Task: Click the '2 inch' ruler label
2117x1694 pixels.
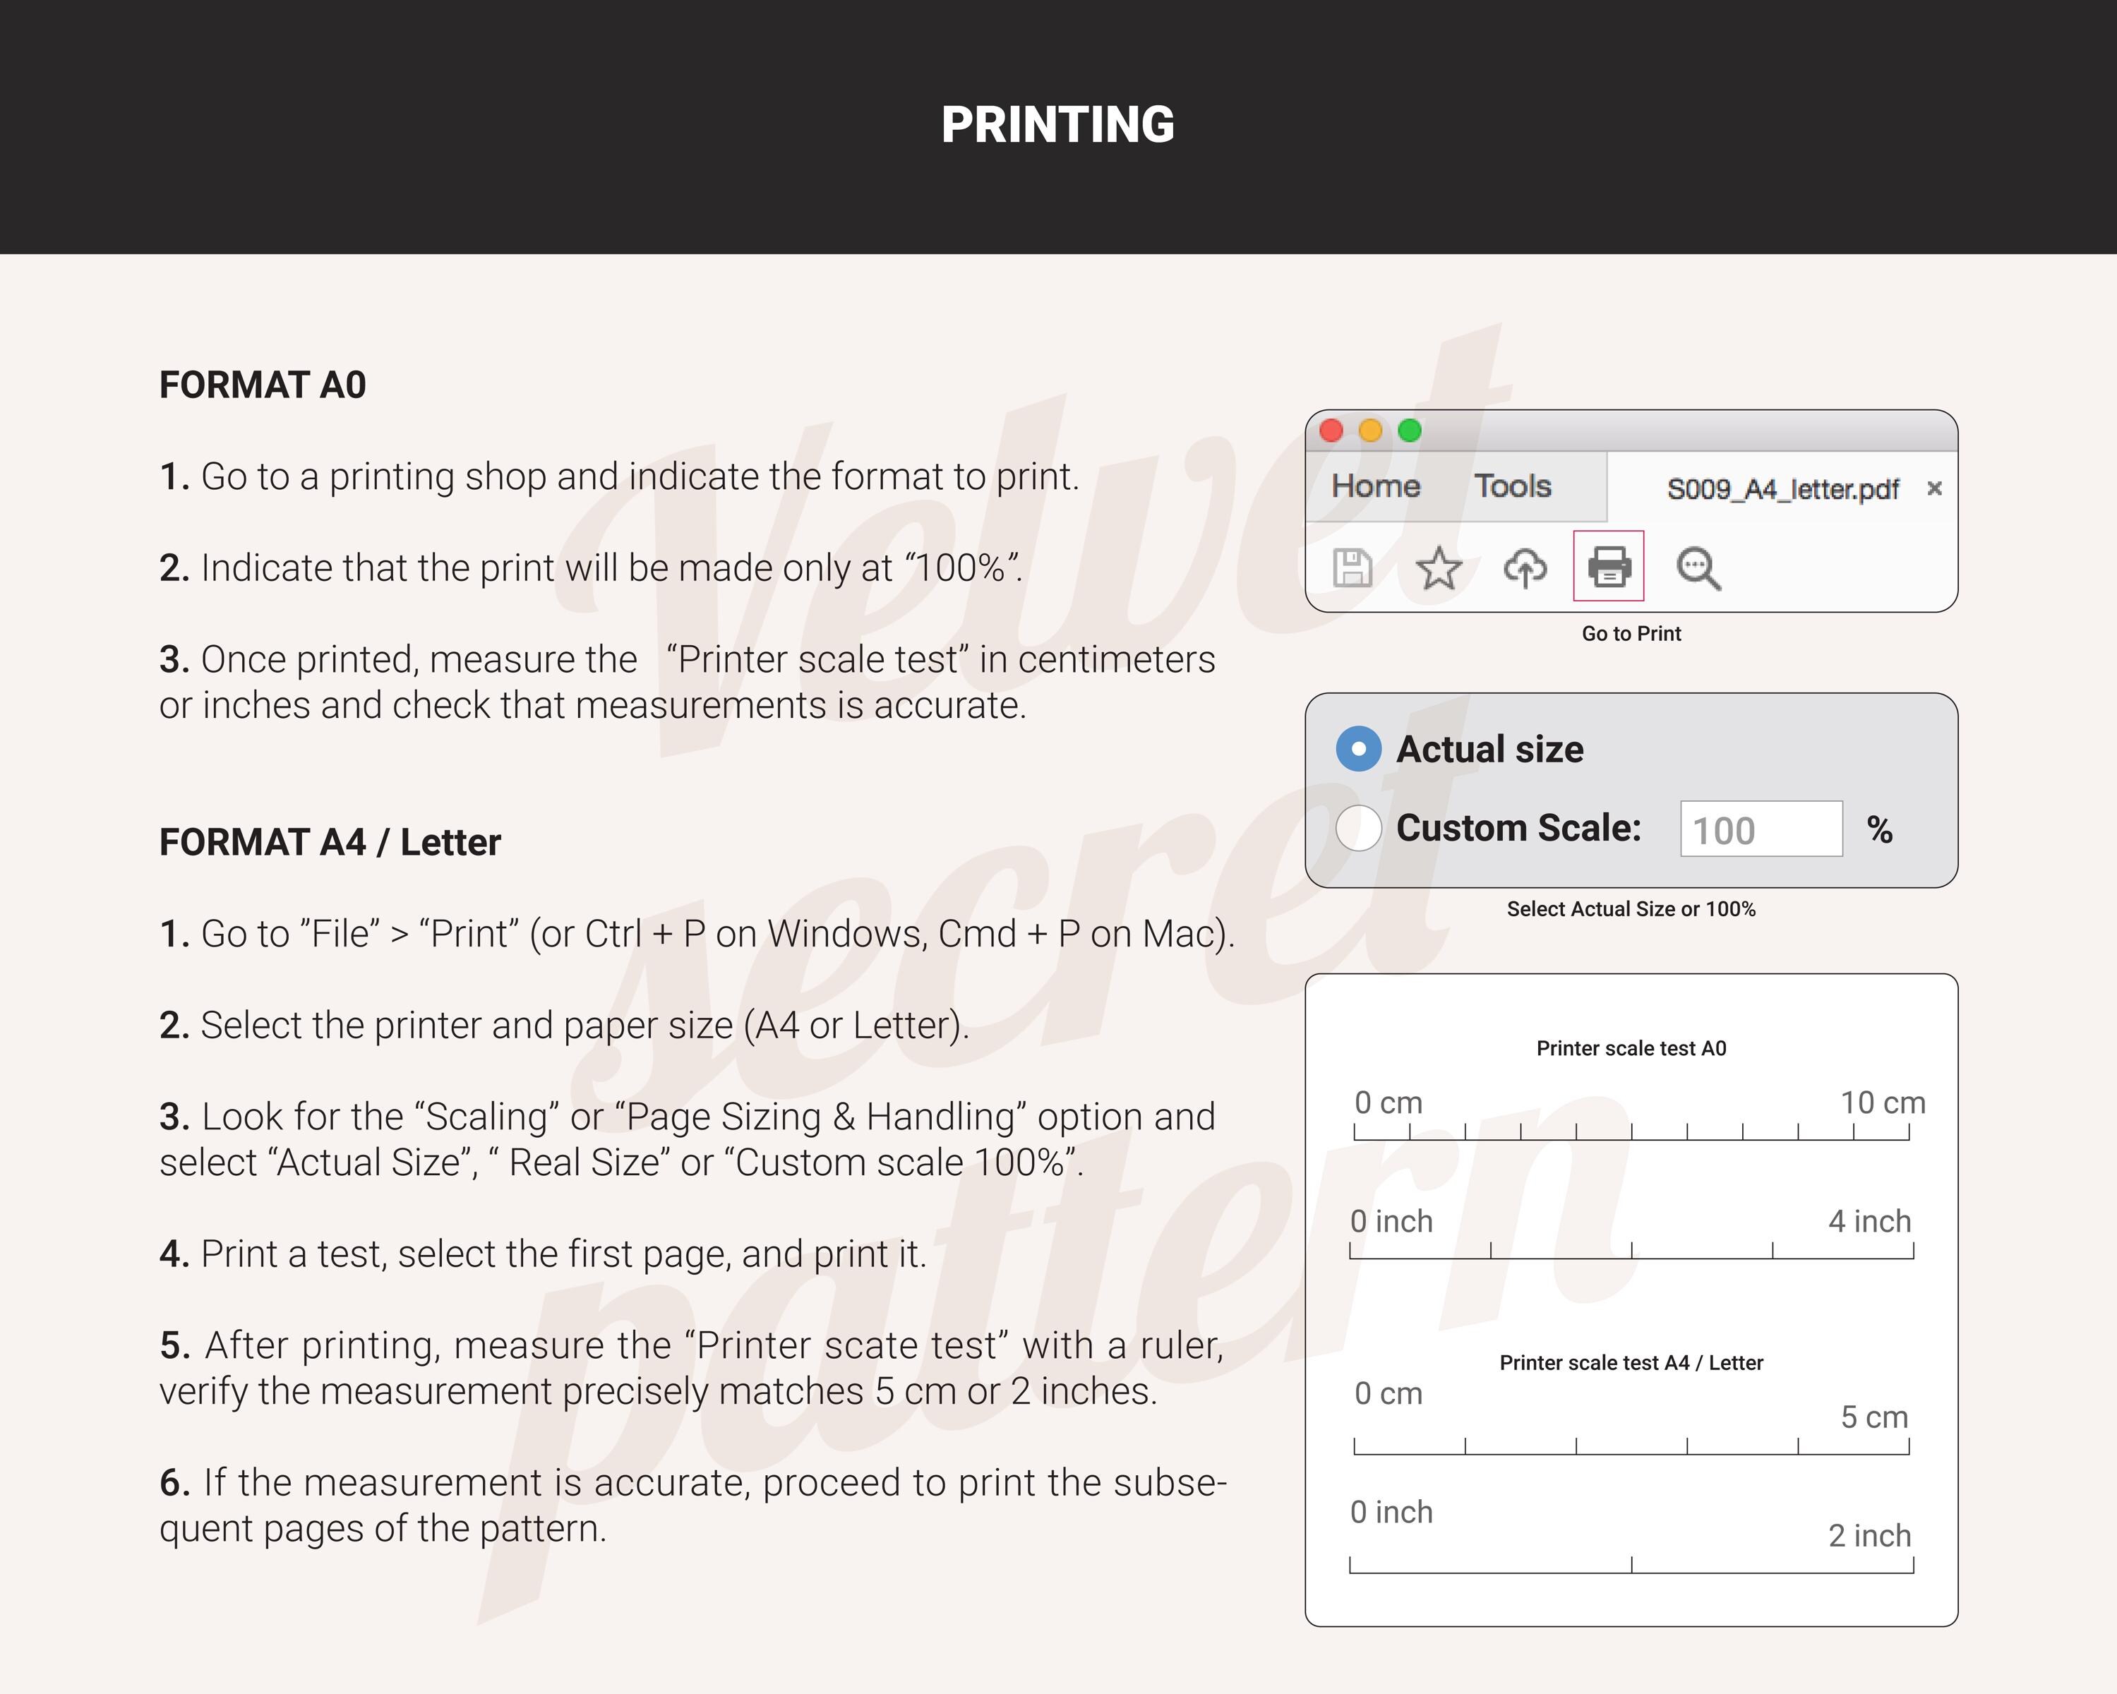Action: click(x=1869, y=1536)
